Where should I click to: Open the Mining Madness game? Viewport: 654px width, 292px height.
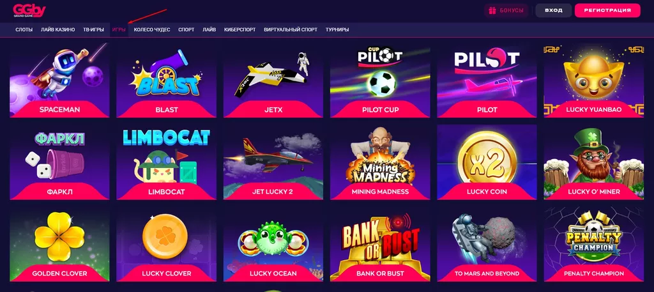tap(380, 162)
